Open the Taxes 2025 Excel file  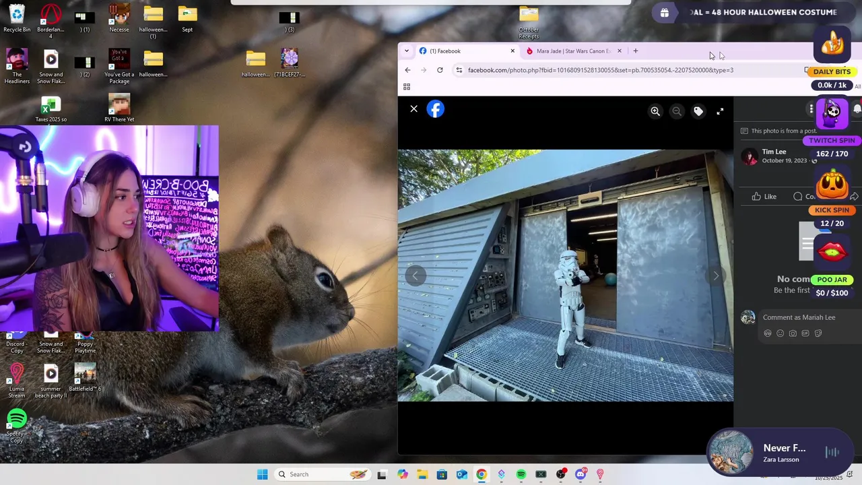[51, 109]
